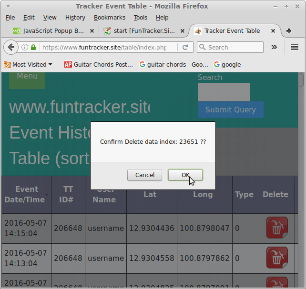This screenshot has height=289, width=306.
Task: Show more toolbar items with the chevron
Action: (x=274, y=47)
